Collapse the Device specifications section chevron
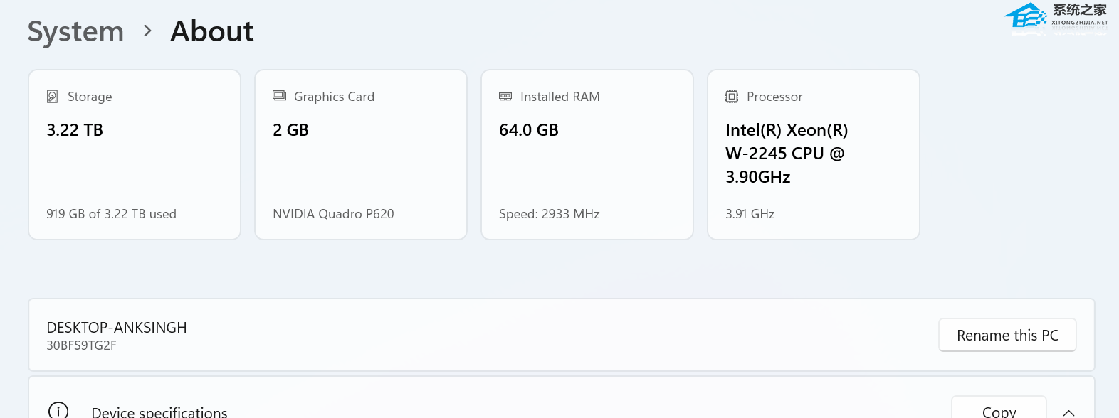 click(1068, 412)
